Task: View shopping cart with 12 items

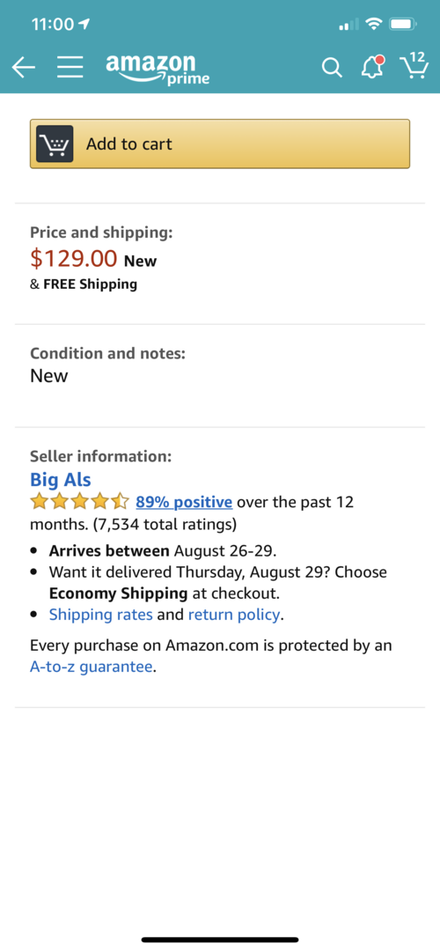Action: coord(414,65)
